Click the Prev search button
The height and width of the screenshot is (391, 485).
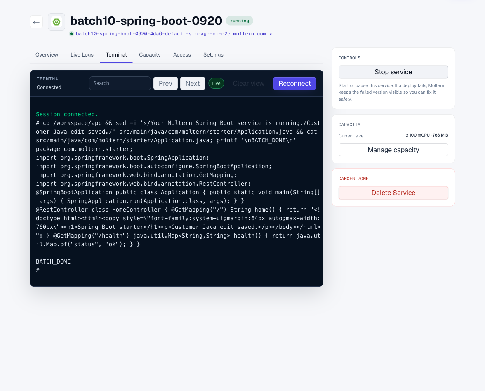165,83
